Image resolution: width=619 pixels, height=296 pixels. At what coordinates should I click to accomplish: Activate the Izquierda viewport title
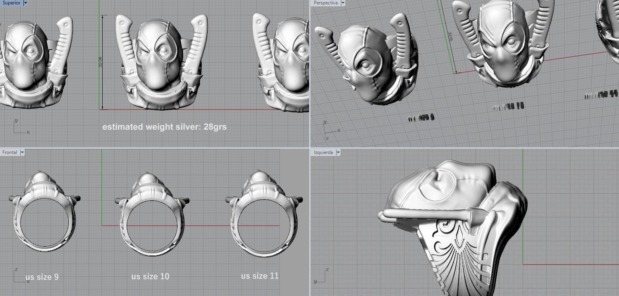(323, 152)
